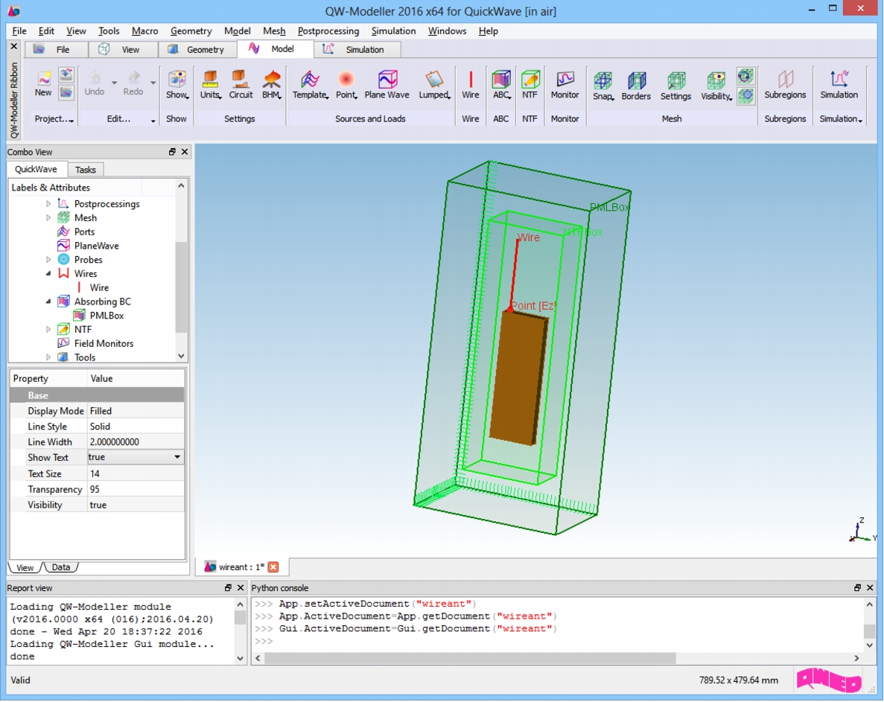The image size is (884, 702).
Task: Click the mesh Borders tool
Action: pyautogui.click(x=636, y=86)
